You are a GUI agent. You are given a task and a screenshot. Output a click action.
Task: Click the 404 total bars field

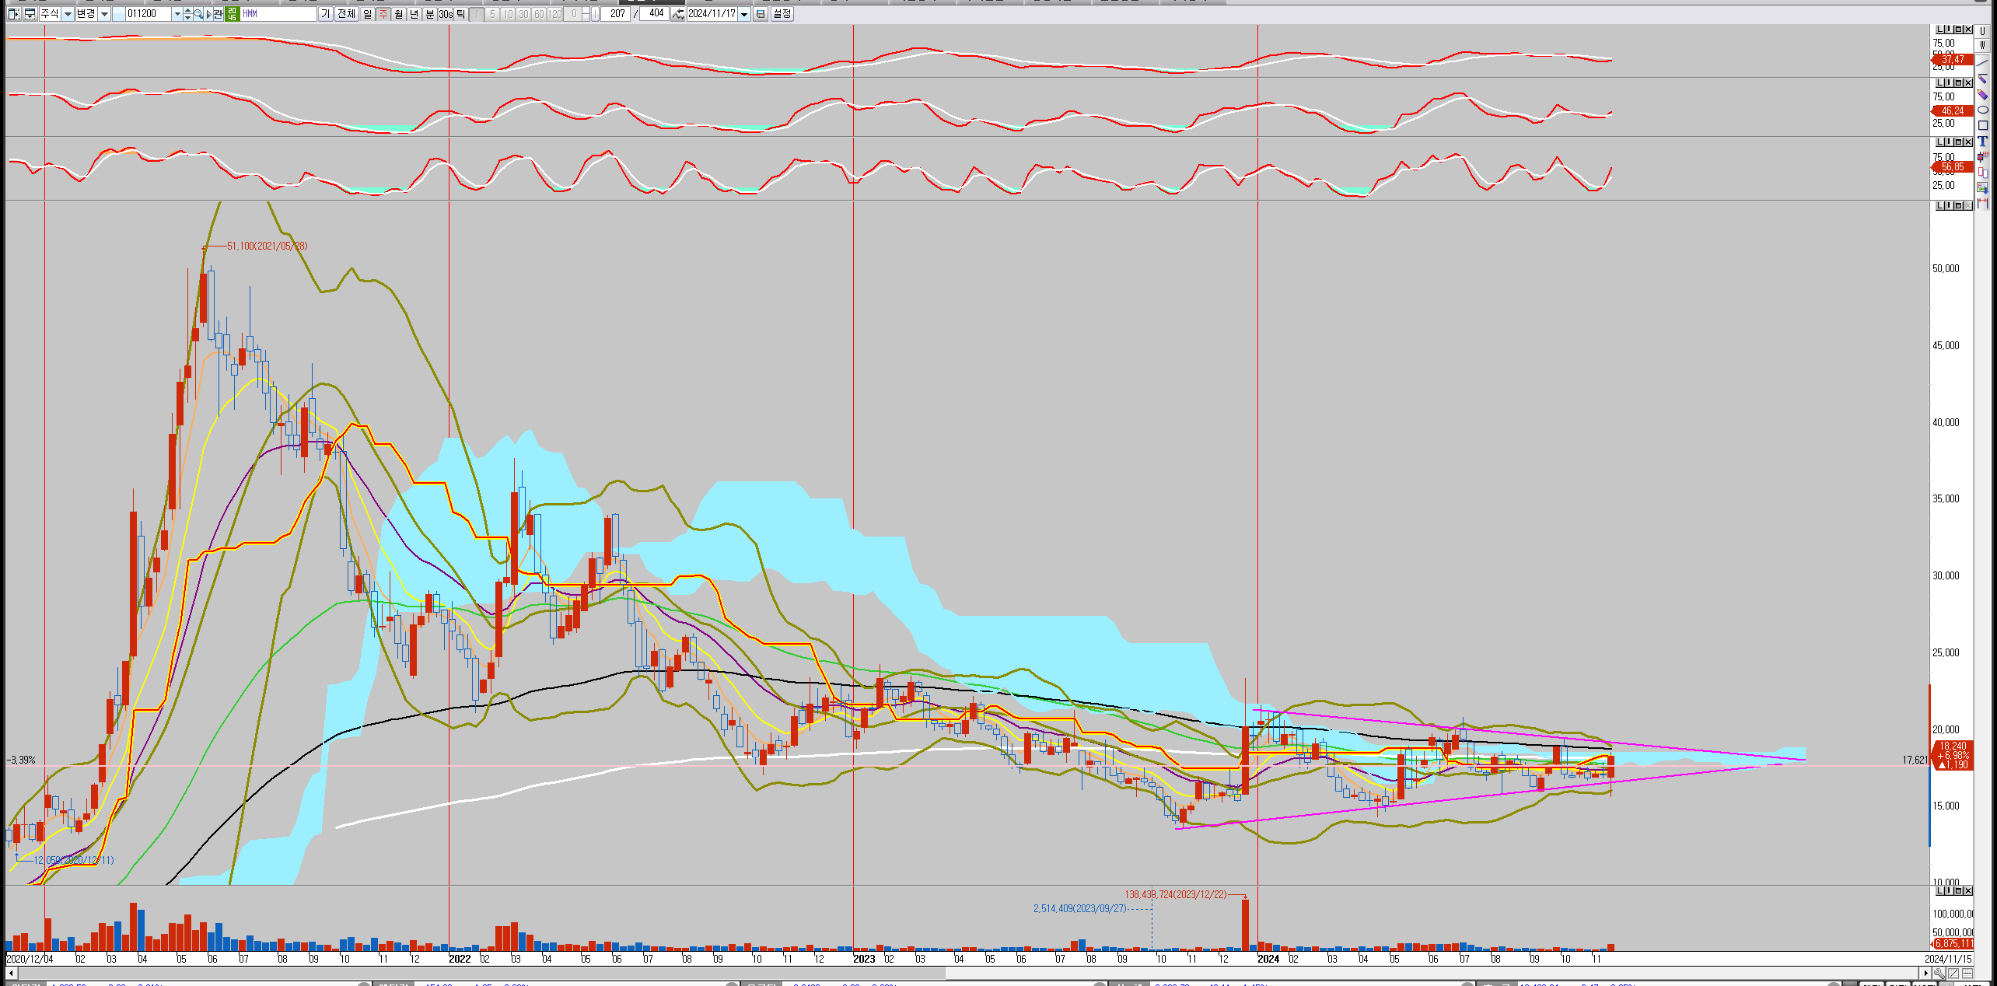[655, 14]
